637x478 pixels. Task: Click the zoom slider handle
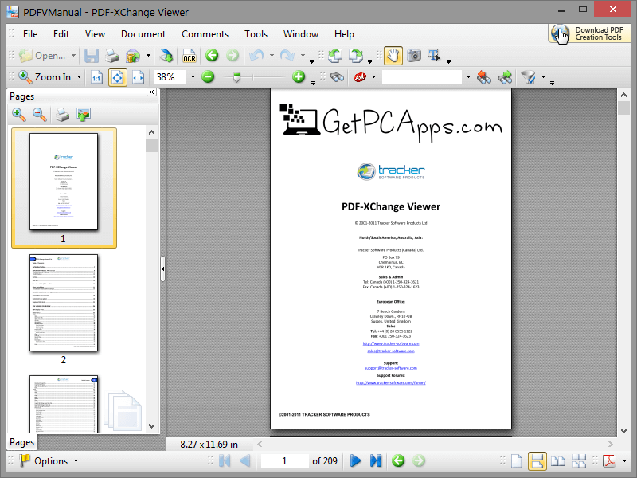236,77
